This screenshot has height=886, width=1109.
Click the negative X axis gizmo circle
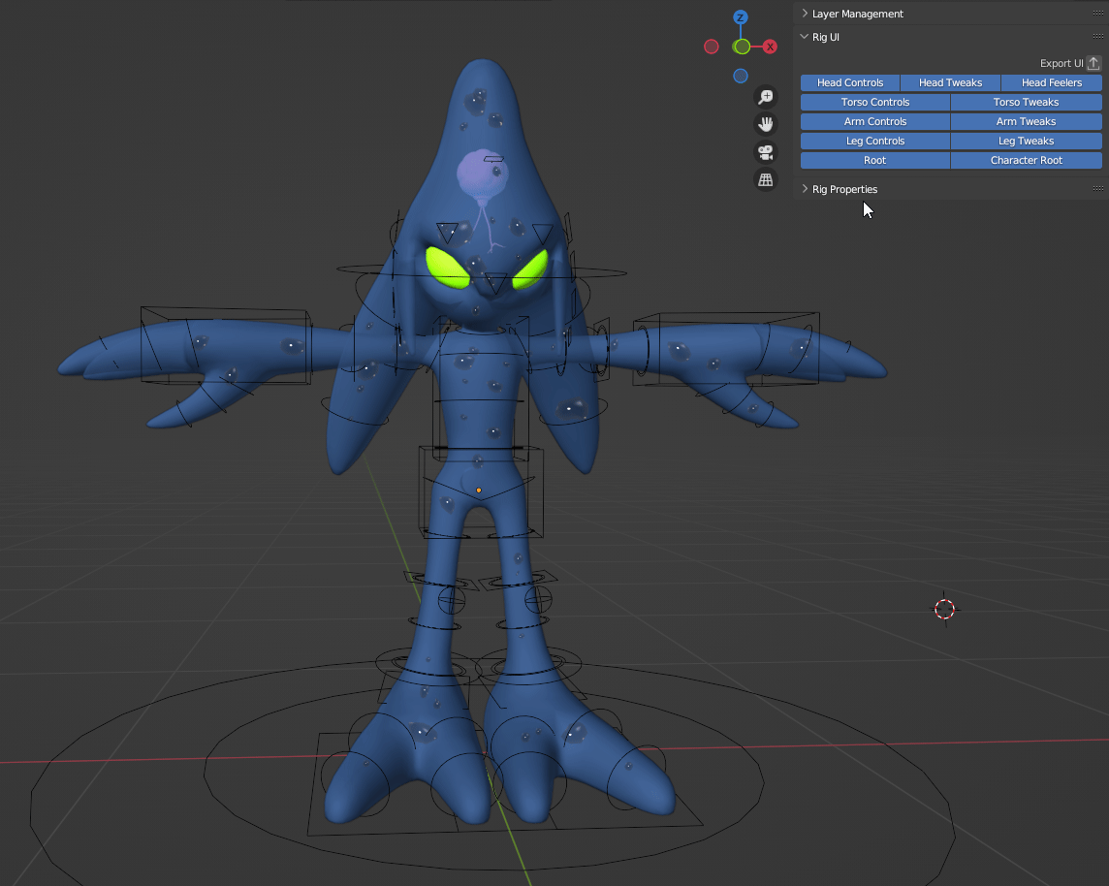pos(712,47)
